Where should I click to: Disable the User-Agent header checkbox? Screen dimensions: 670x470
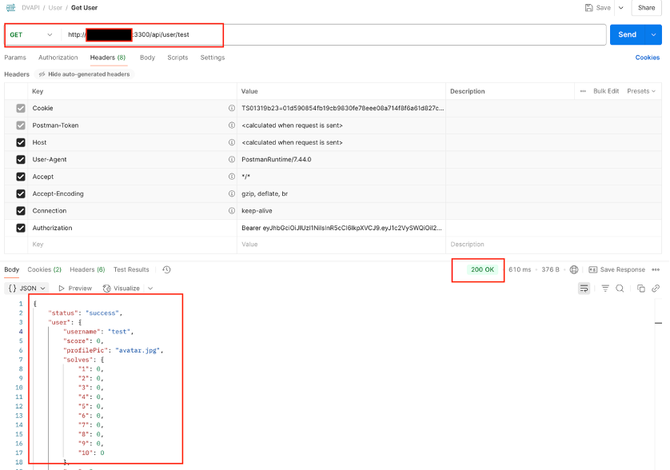click(x=21, y=160)
